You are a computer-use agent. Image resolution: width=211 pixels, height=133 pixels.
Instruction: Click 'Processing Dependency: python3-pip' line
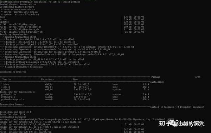53,52
